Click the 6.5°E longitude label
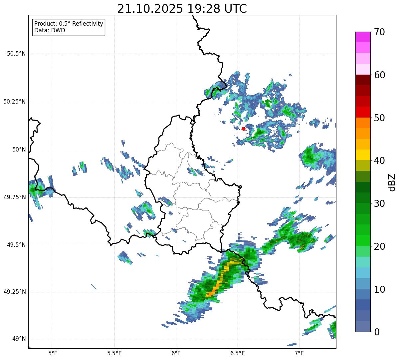400x360 pixels. point(238,353)
